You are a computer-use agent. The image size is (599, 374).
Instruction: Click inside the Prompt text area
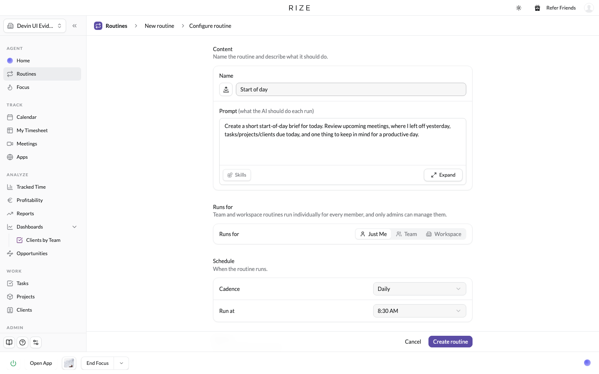342,142
